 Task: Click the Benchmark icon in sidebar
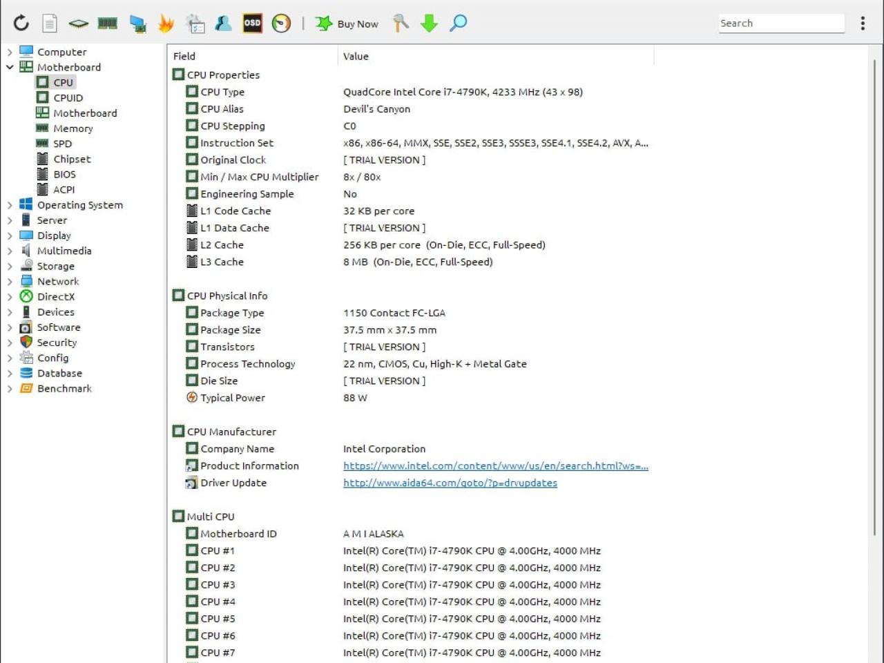[x=26, y=388]
